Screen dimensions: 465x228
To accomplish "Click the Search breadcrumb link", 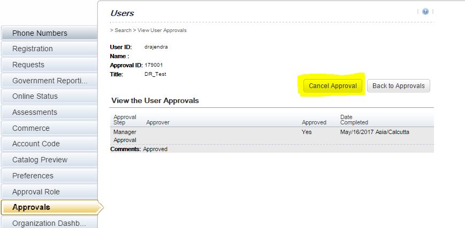I will point(123,30).
